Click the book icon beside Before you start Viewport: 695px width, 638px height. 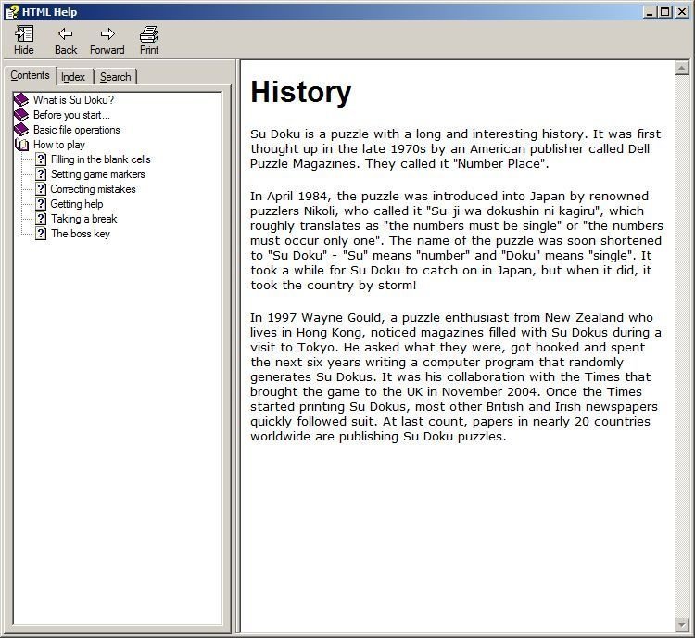pyautogui.click(x=21, y=115)
